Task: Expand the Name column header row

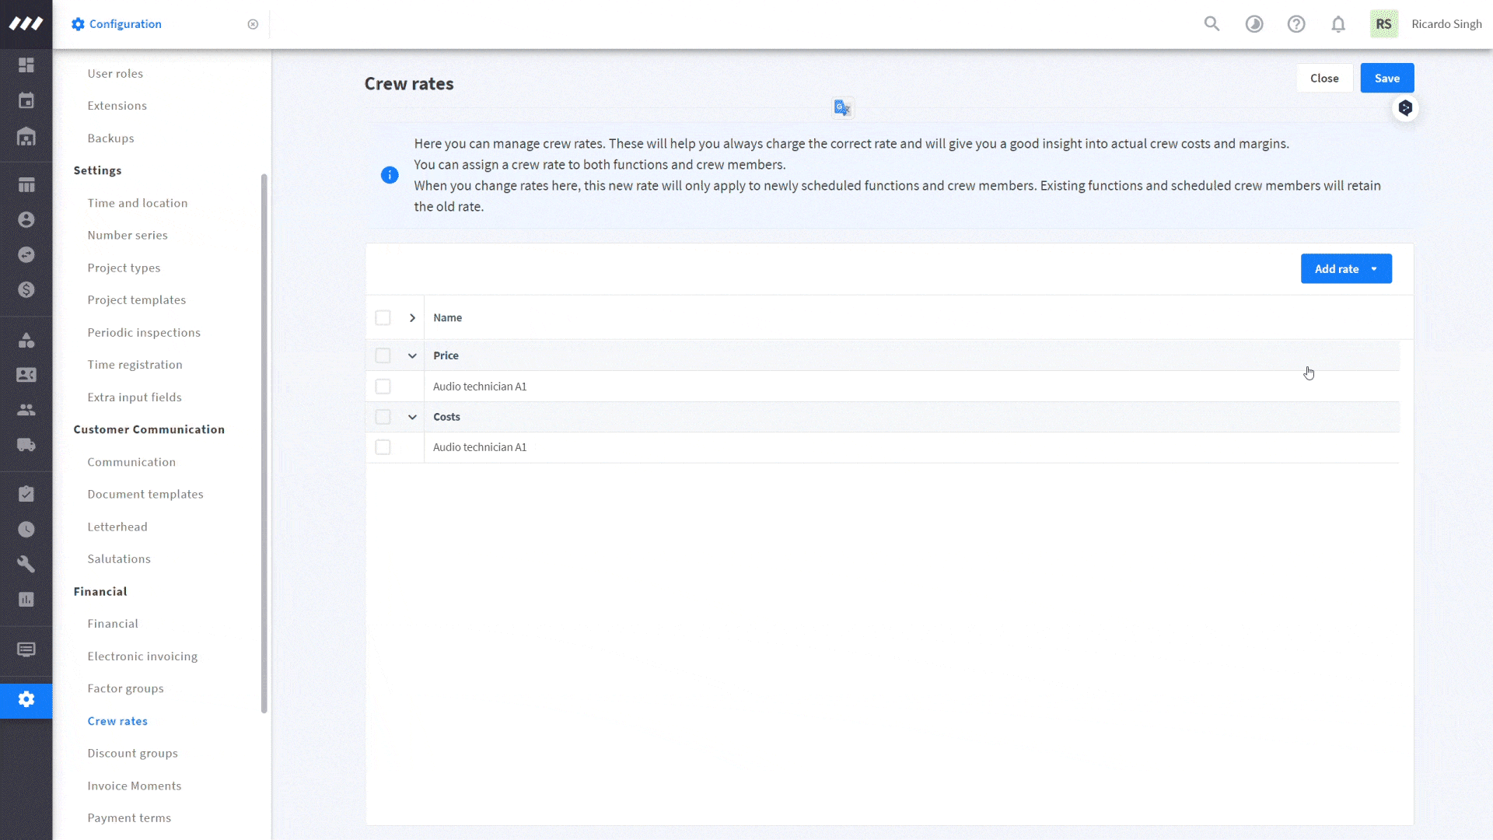Action: coord(412,317)
